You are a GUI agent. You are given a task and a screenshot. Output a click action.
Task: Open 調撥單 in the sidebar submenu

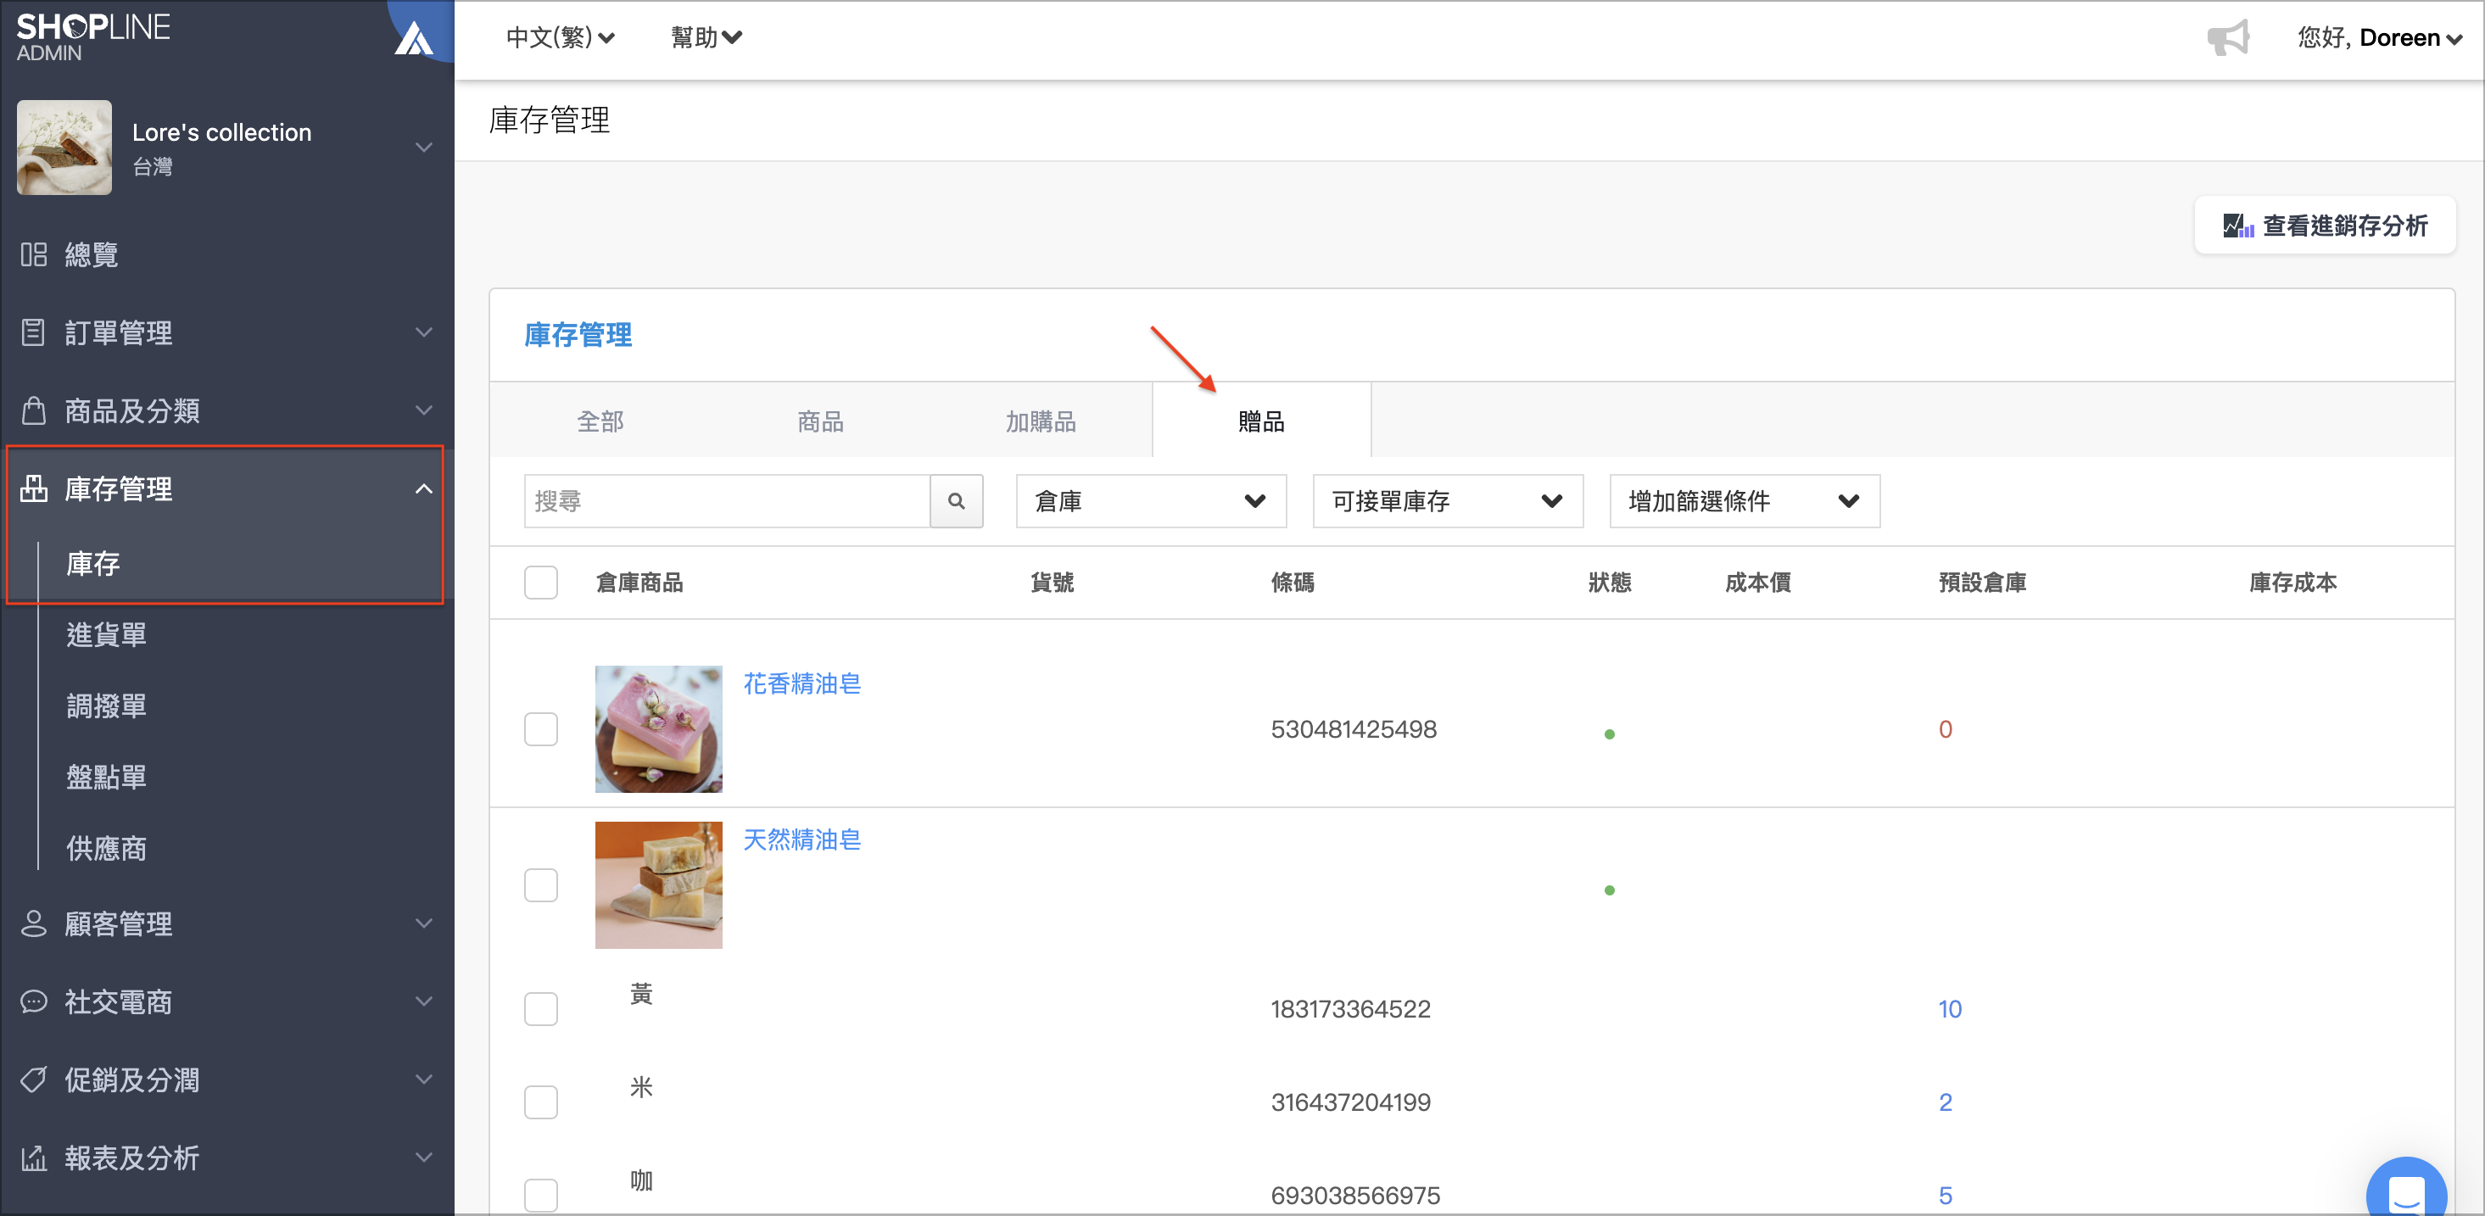coord(106,706)
